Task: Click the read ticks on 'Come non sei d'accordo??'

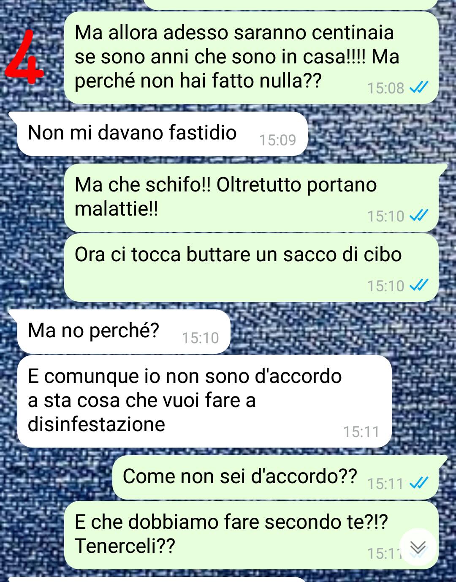Action: tap(419, 483)
